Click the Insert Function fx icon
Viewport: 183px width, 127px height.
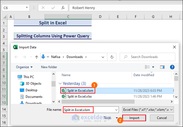coord(63,8)
